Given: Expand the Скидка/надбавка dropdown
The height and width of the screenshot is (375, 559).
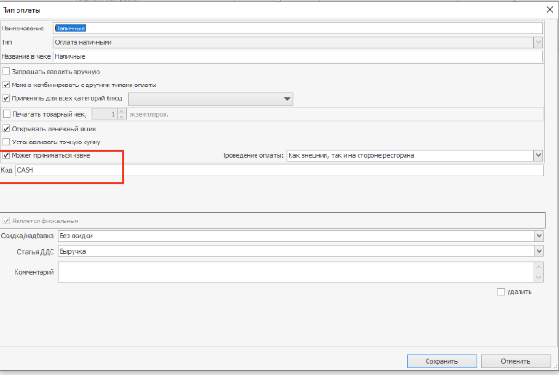Looking at the screenshot, I should [x=538, y=235].
